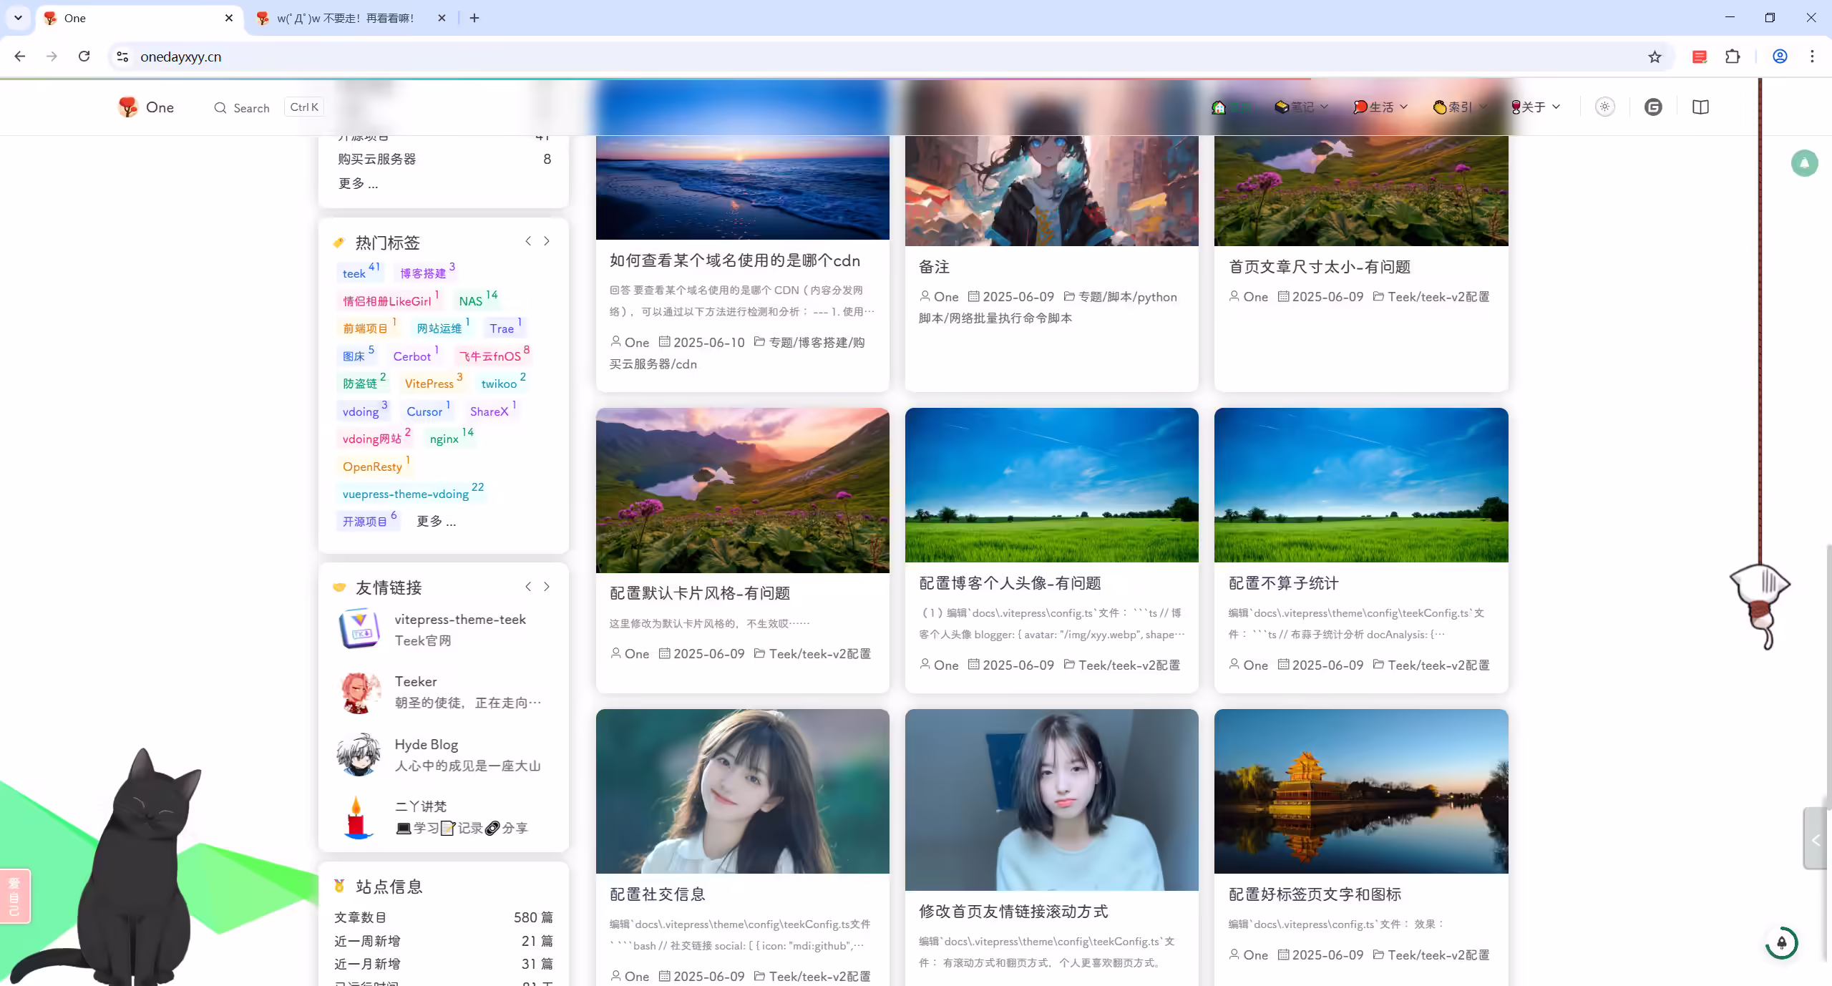Expand the 笔记 navigation dropdown
The height and width of the screenshot is (986, 1832).
pos(1302,107)
